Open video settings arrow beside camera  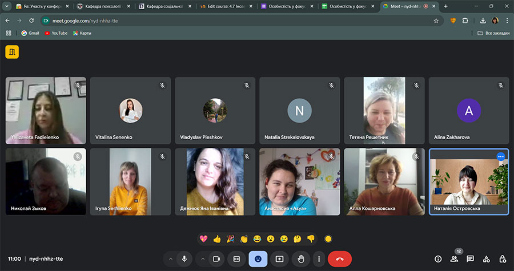point(203,259)
